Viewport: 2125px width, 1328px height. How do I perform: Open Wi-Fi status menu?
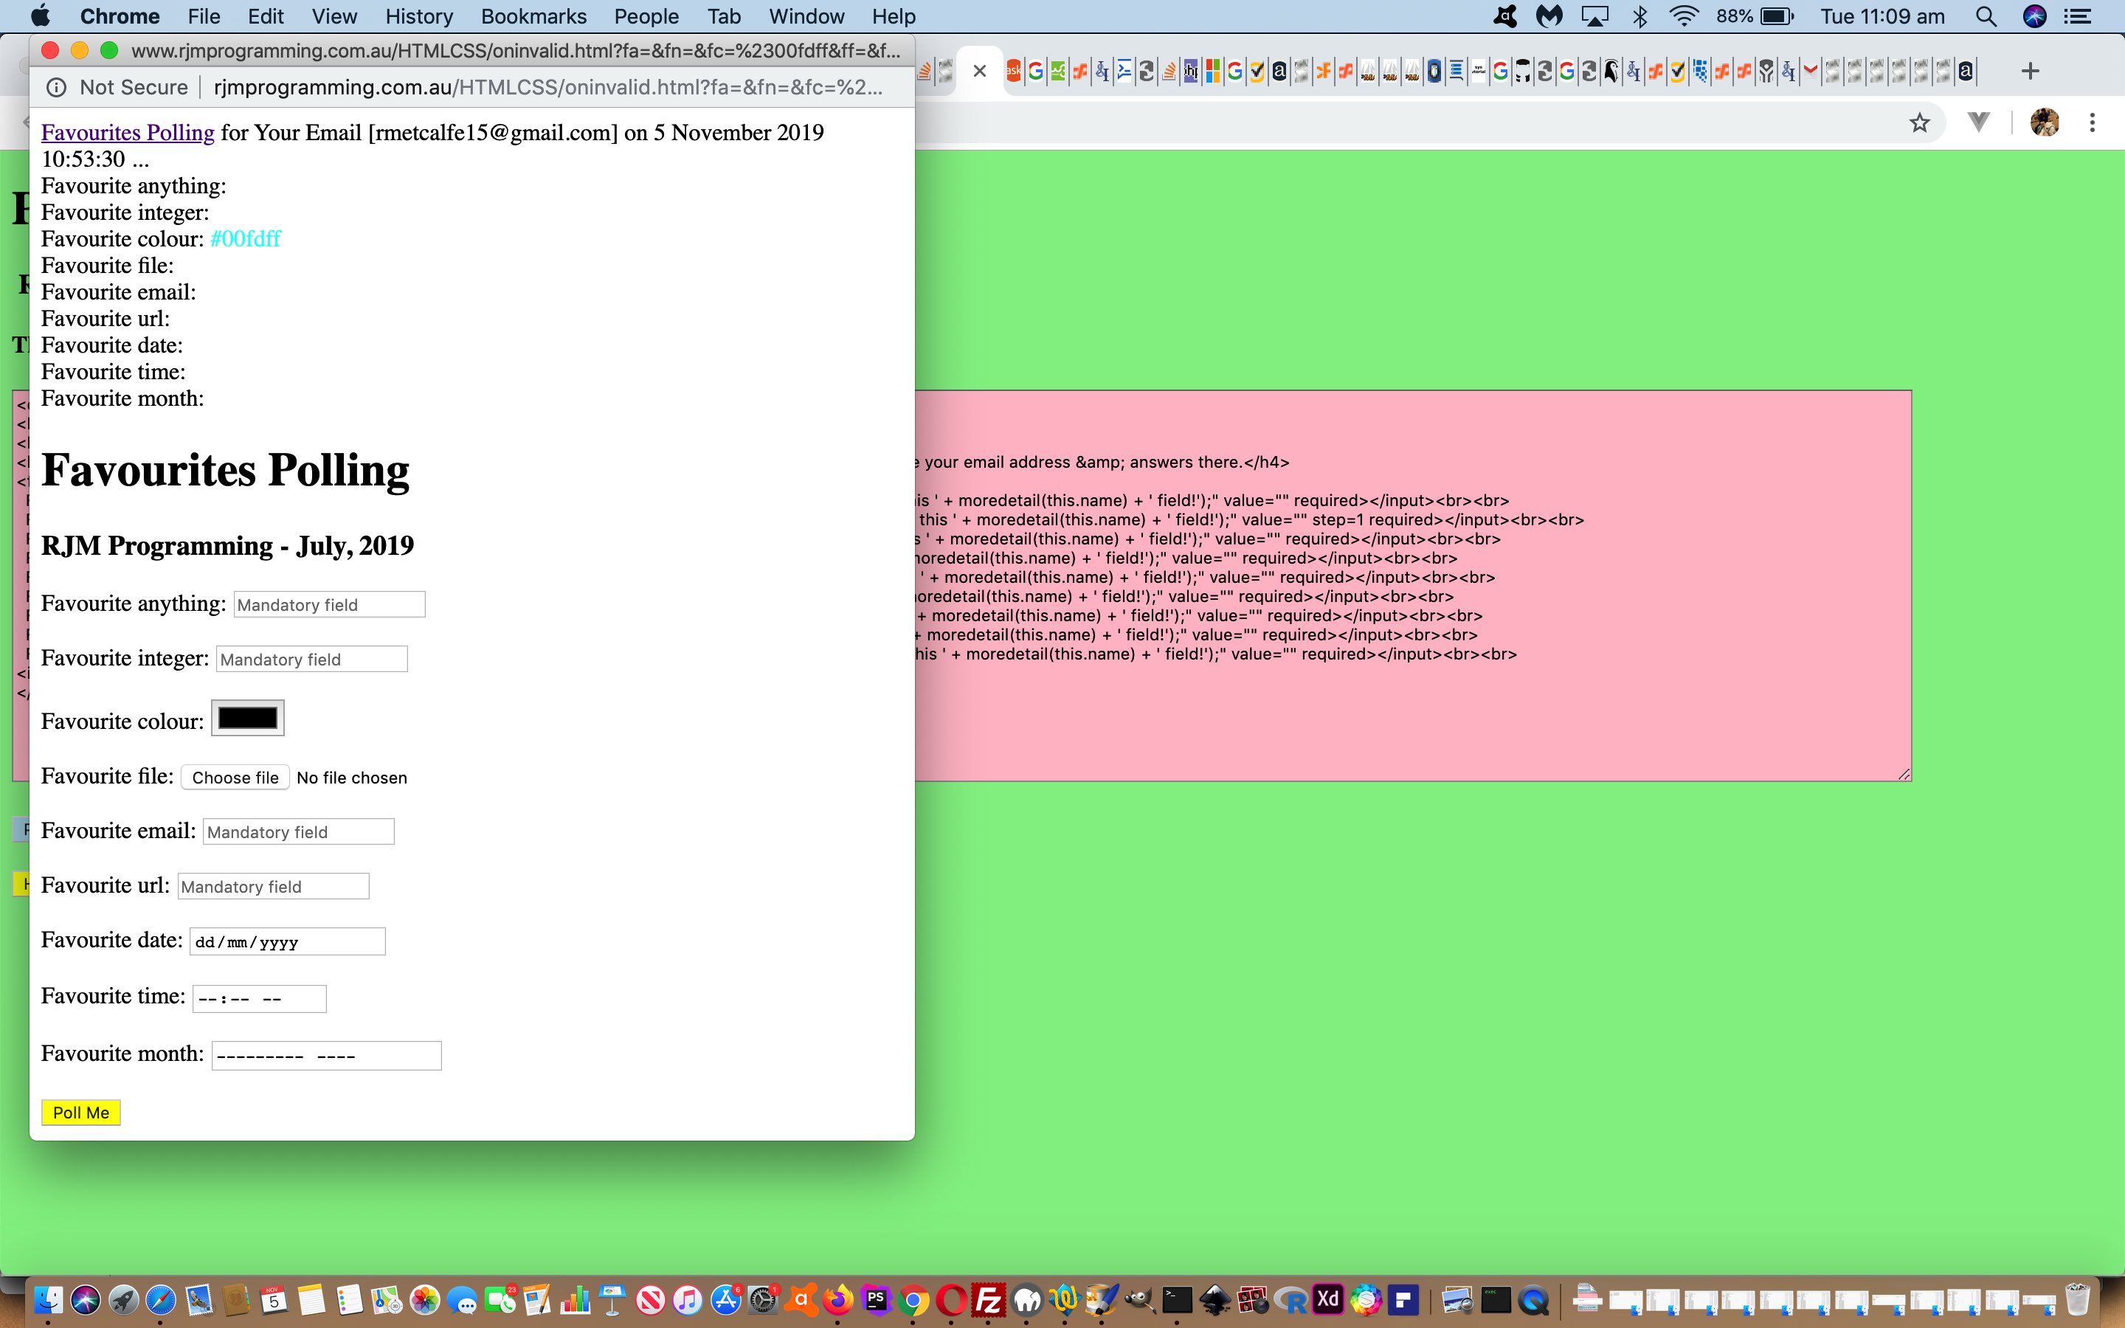click(x=1683, y=17)
